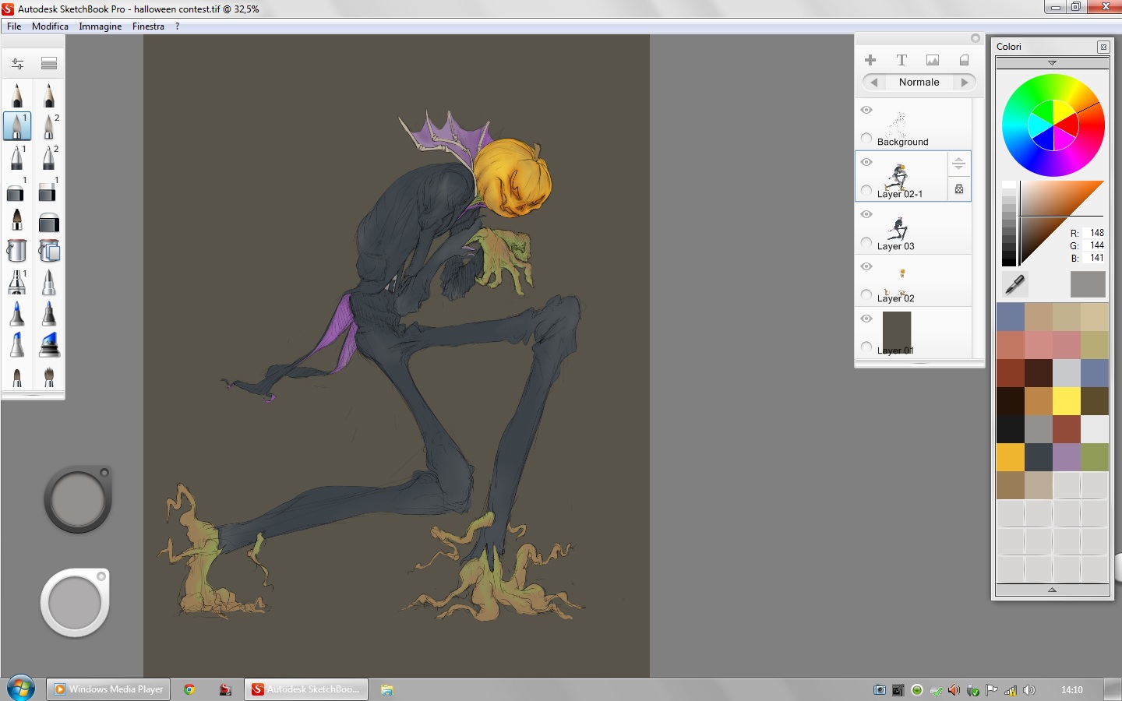Viewport: 1122px width, 701px height.
Task: Select the wide blue flat marker
Action: click(49, 344)
